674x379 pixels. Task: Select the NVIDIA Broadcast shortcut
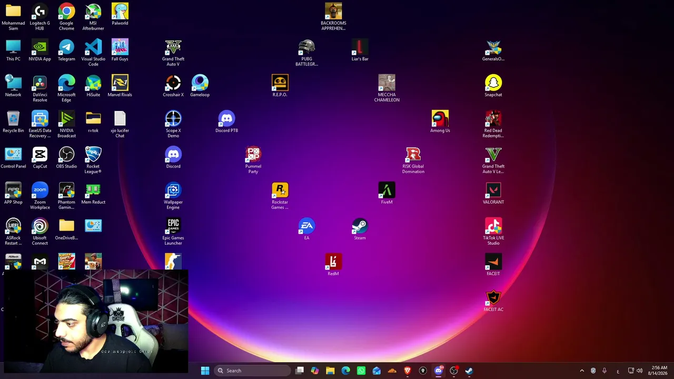coord(66,124)
